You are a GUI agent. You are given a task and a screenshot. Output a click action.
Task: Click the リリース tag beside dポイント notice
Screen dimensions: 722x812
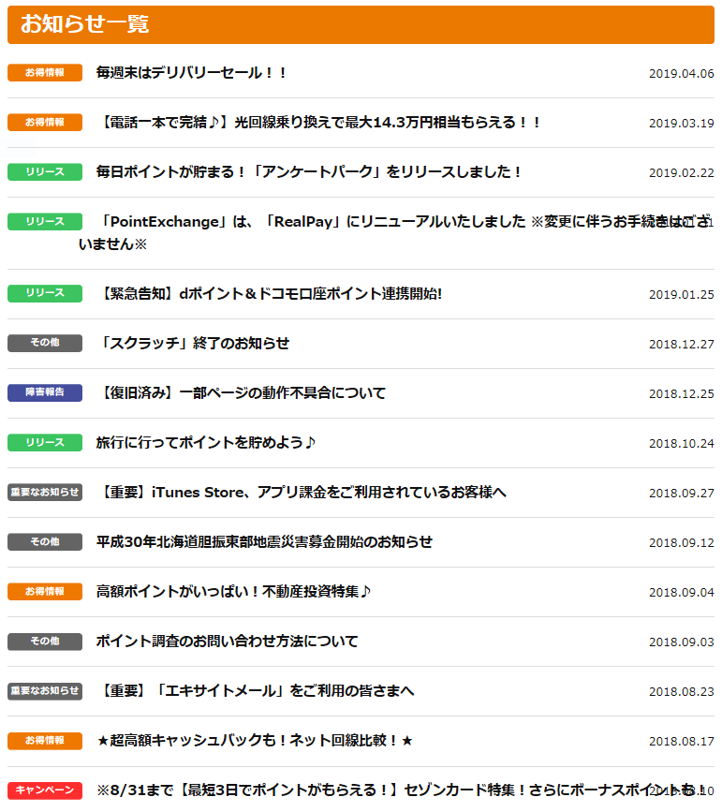[45, 293]
